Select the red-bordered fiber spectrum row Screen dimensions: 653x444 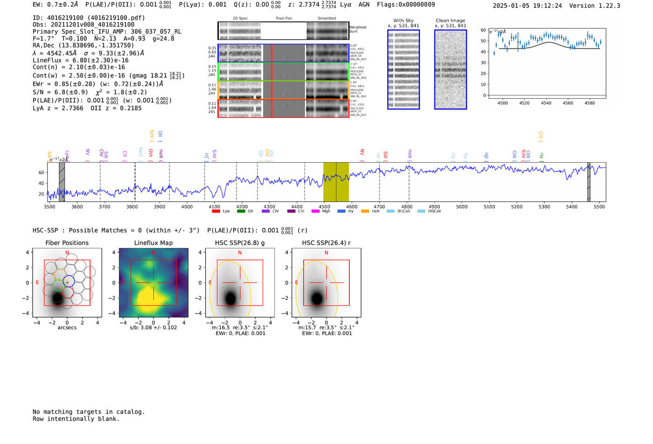pyautogui.click(x=283, y=108)
